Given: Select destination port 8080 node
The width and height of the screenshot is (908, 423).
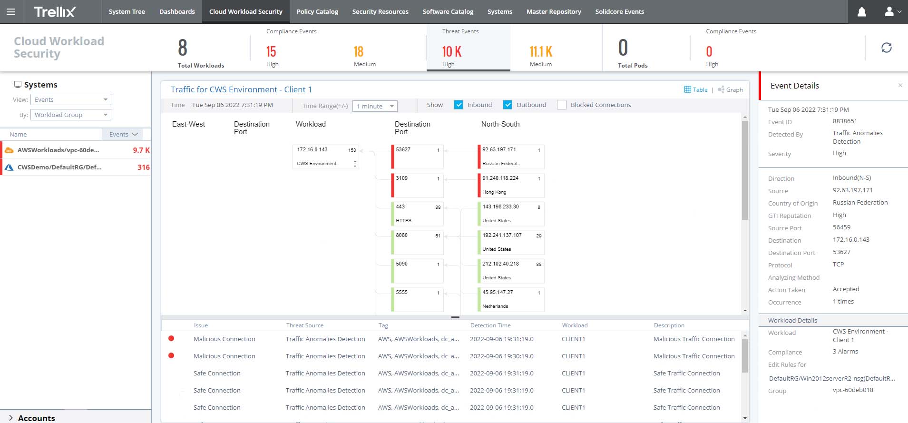Looking at the screenshot, I should 417,242.
